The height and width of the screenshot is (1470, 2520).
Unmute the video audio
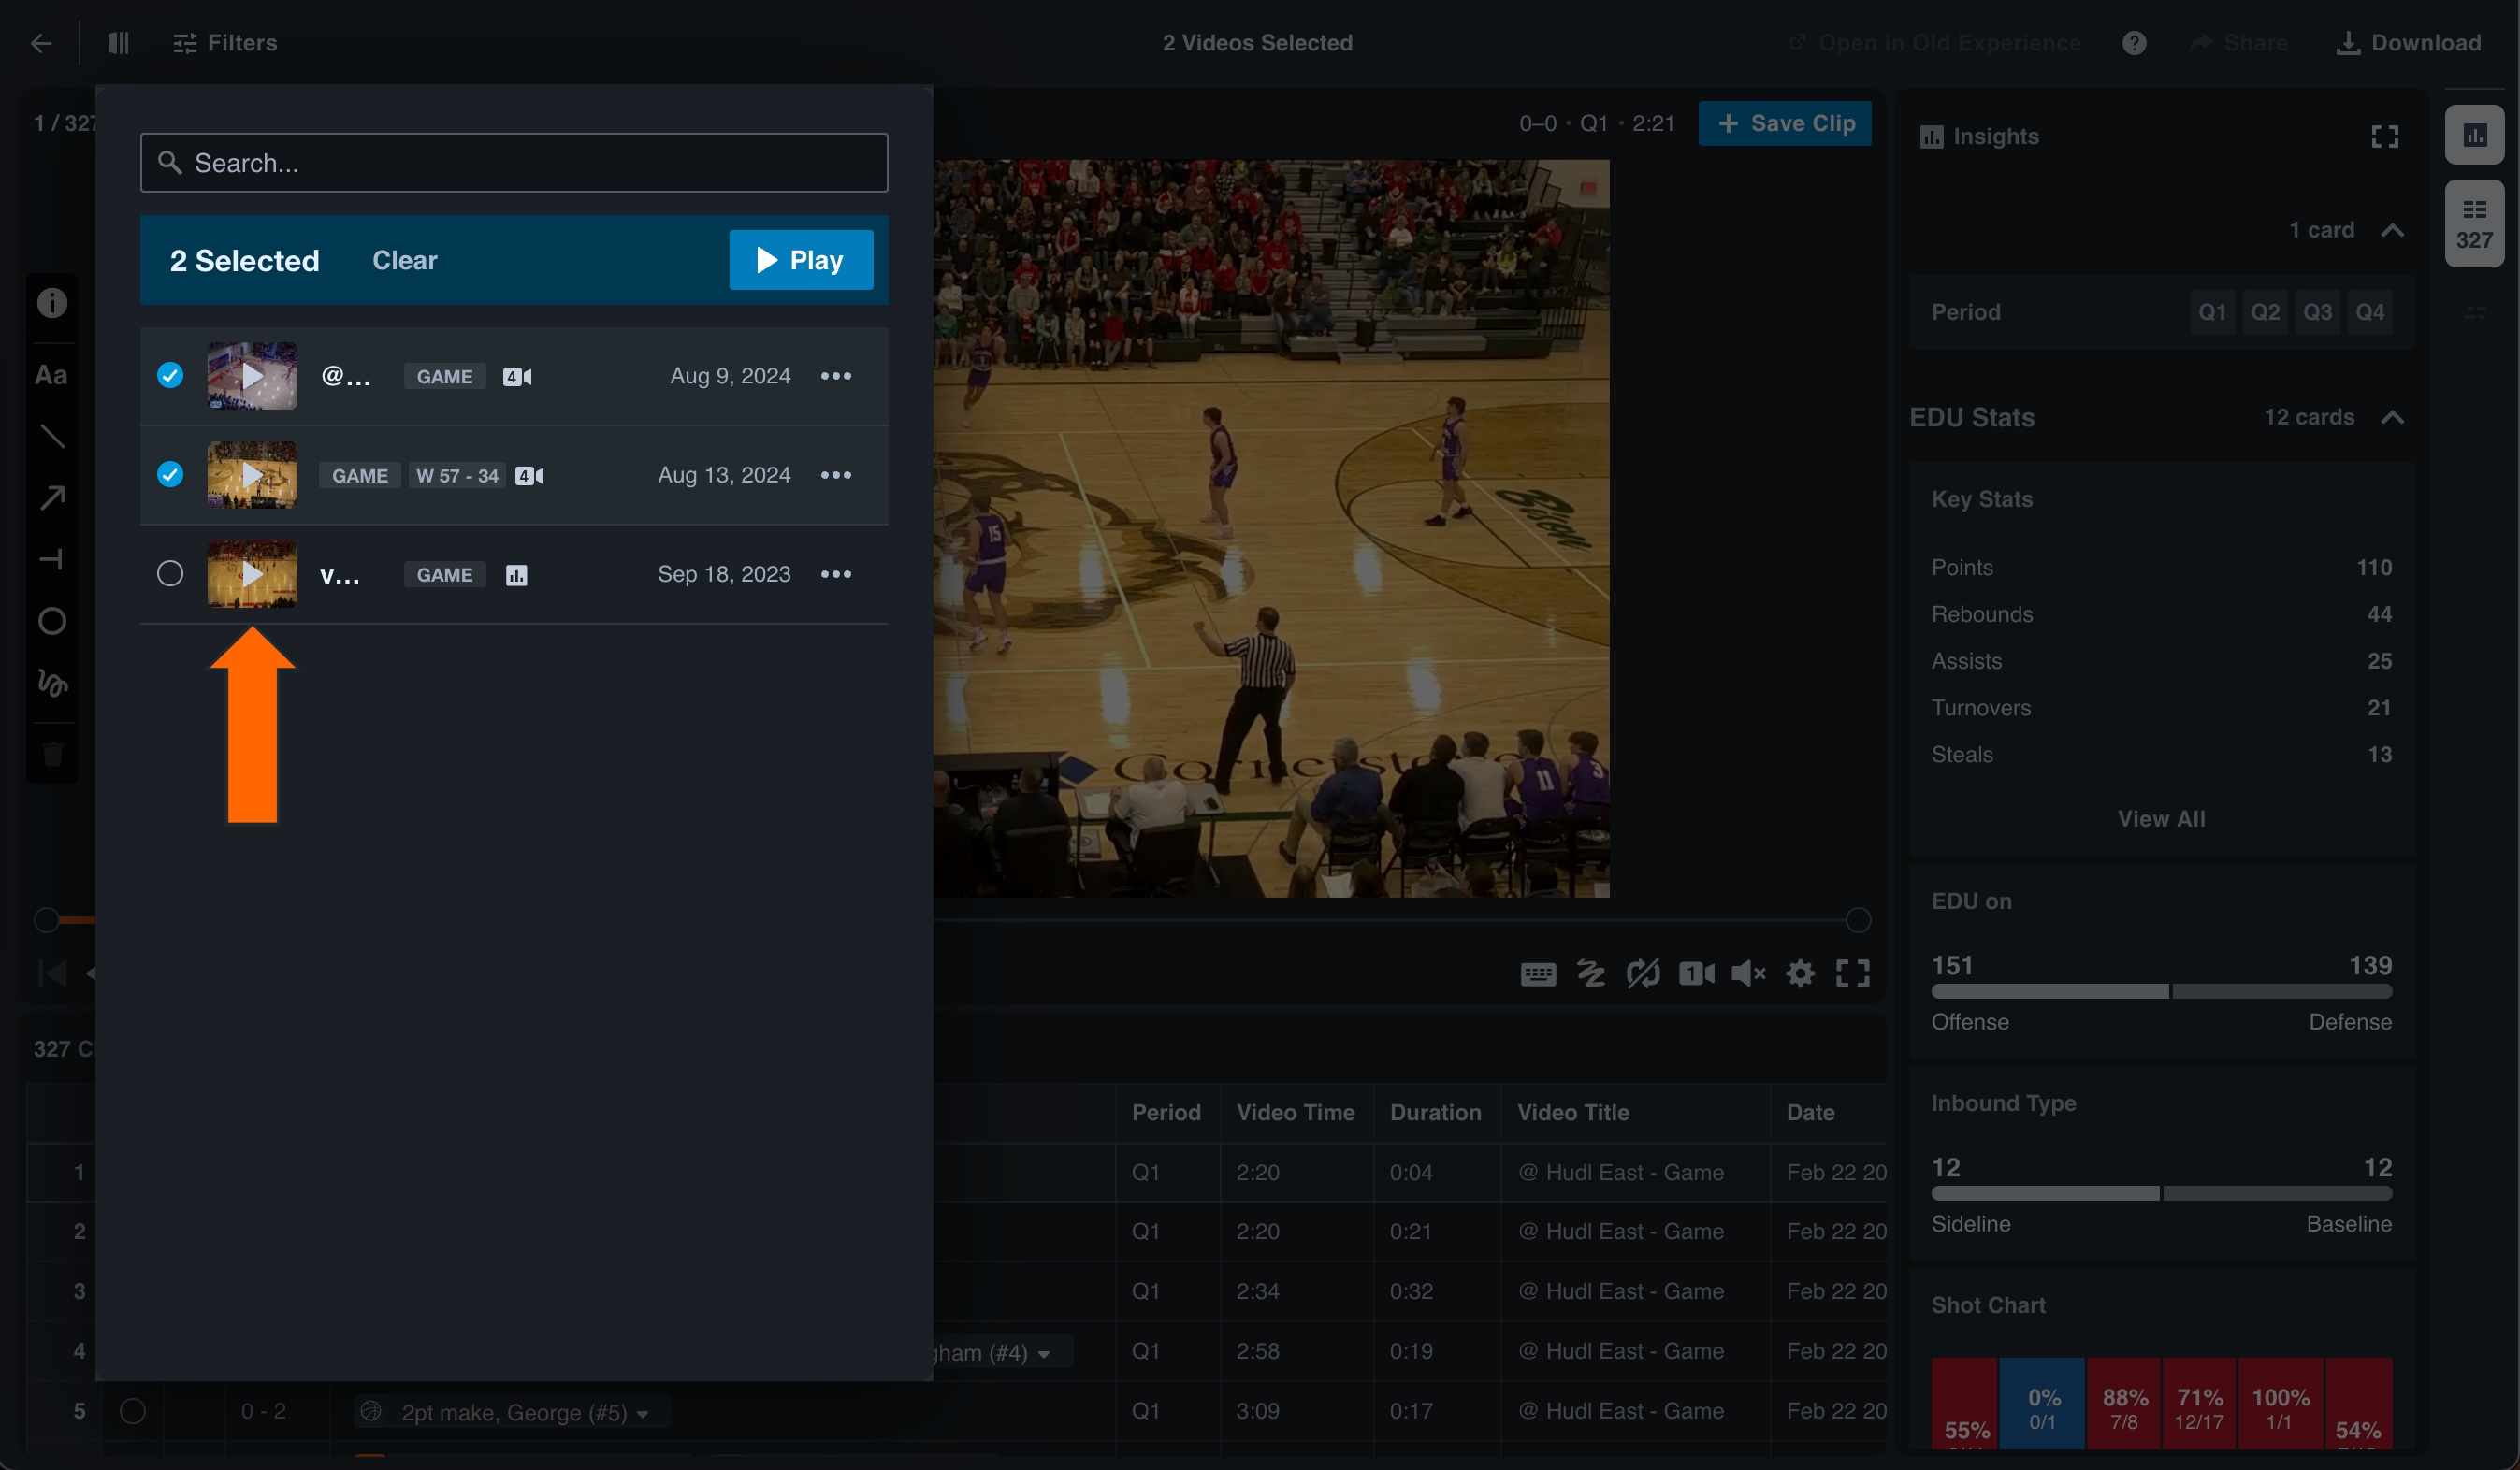click(1749, 973)
